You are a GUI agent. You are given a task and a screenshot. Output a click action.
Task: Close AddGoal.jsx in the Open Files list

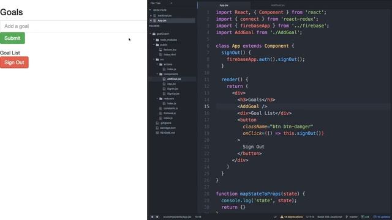click(x=151, y=16)
